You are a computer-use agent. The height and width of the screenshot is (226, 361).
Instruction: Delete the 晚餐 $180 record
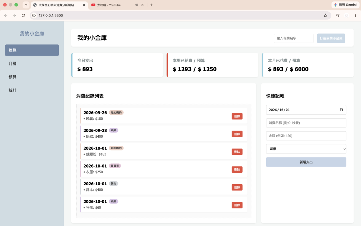point(237,116)
